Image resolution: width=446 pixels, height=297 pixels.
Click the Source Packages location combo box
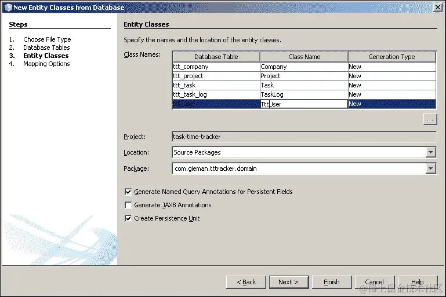pos(304,152)
